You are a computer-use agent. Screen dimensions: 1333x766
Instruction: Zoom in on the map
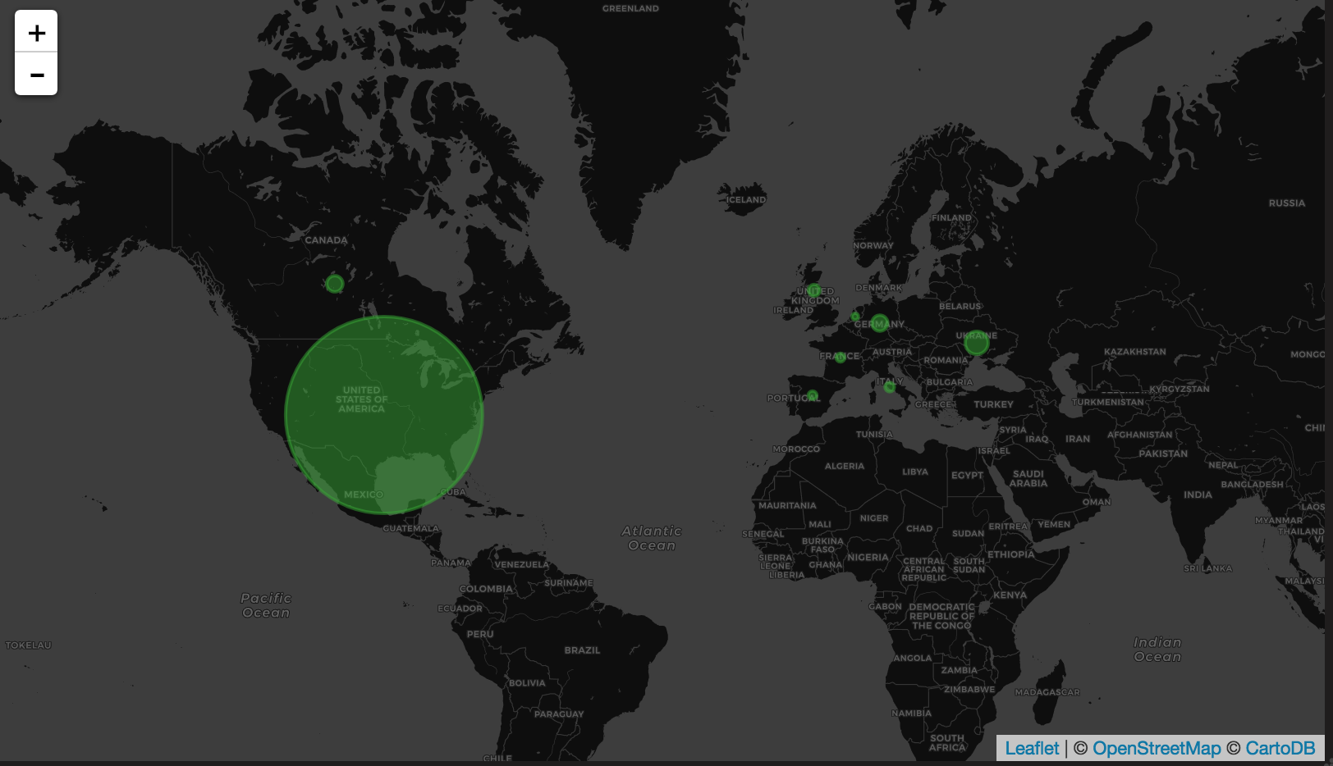[36, 32]
